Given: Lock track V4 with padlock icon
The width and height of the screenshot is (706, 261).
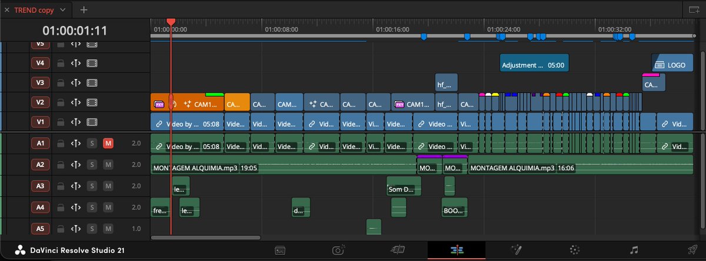Looking at the screenshot, I should pos(60,63).
